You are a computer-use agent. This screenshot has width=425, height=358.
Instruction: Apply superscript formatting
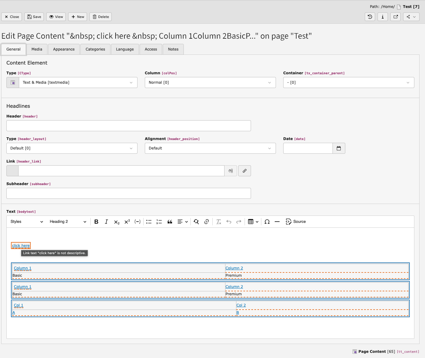coord(127,222)
